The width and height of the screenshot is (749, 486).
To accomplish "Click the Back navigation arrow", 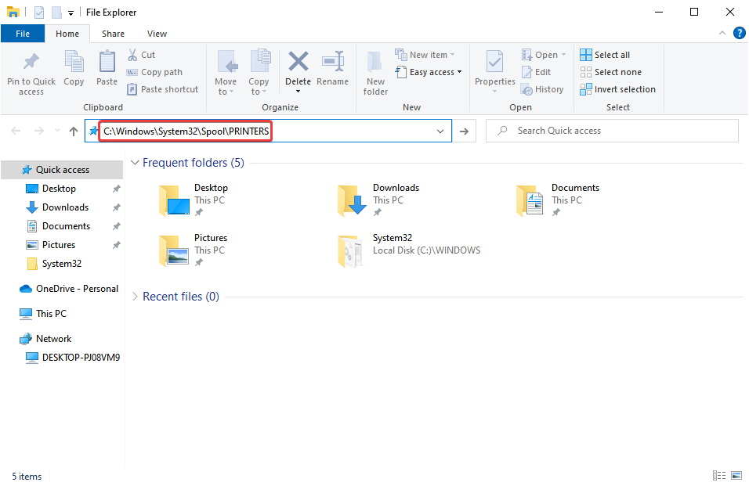I will (x=16, y=131).
